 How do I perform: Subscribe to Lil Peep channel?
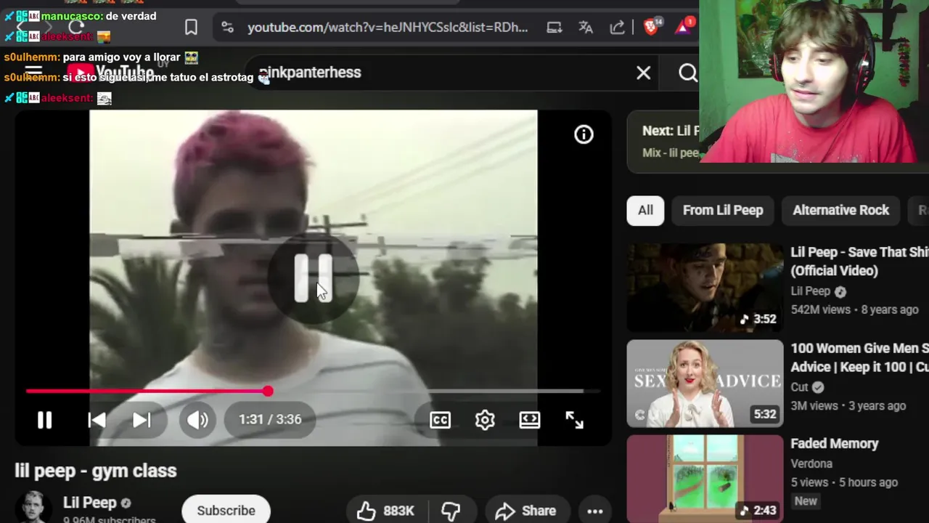[x=226, y=511]
